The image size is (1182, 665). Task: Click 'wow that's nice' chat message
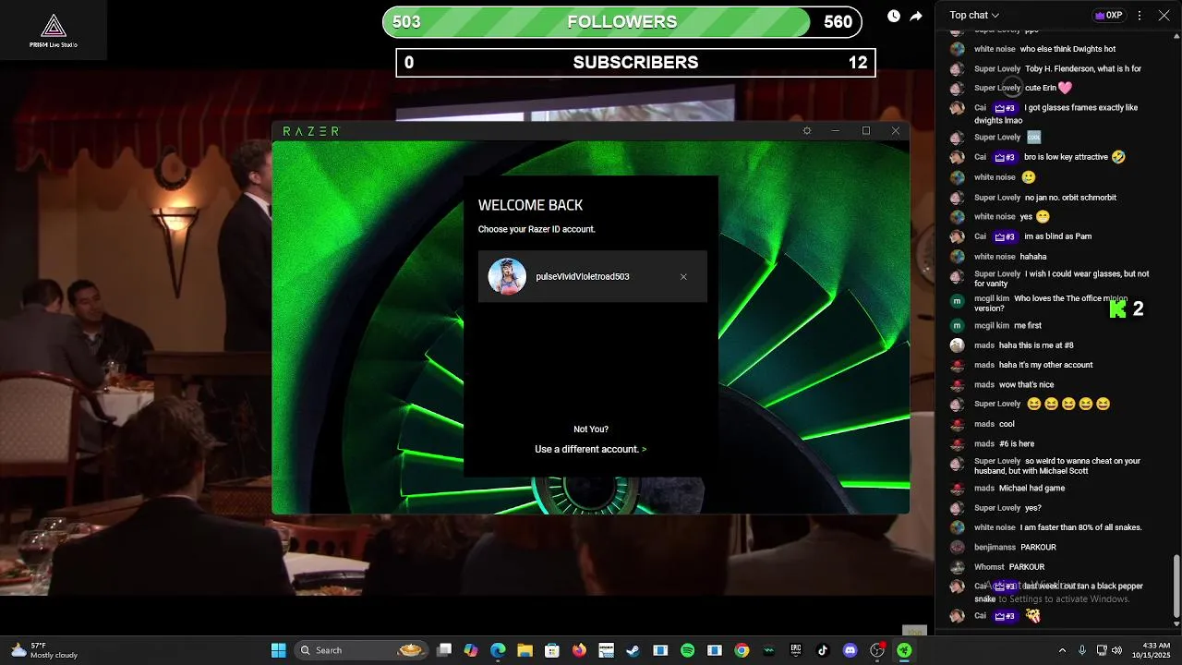pyautogui.click(x=1026, y=384)
